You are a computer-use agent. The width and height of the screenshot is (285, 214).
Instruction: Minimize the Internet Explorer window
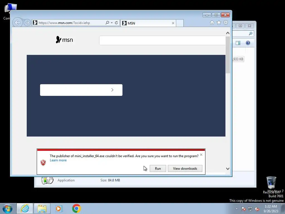pyautogui.click(x=207, y=15)
